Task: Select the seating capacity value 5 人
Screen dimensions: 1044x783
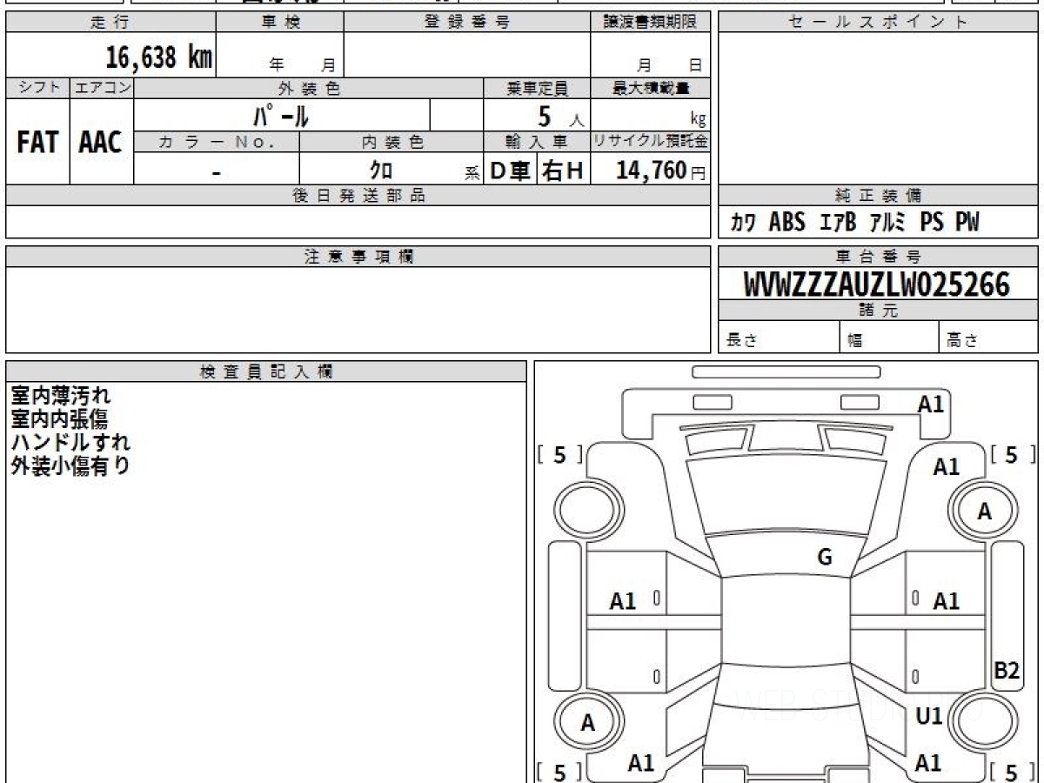Action: 559,116
